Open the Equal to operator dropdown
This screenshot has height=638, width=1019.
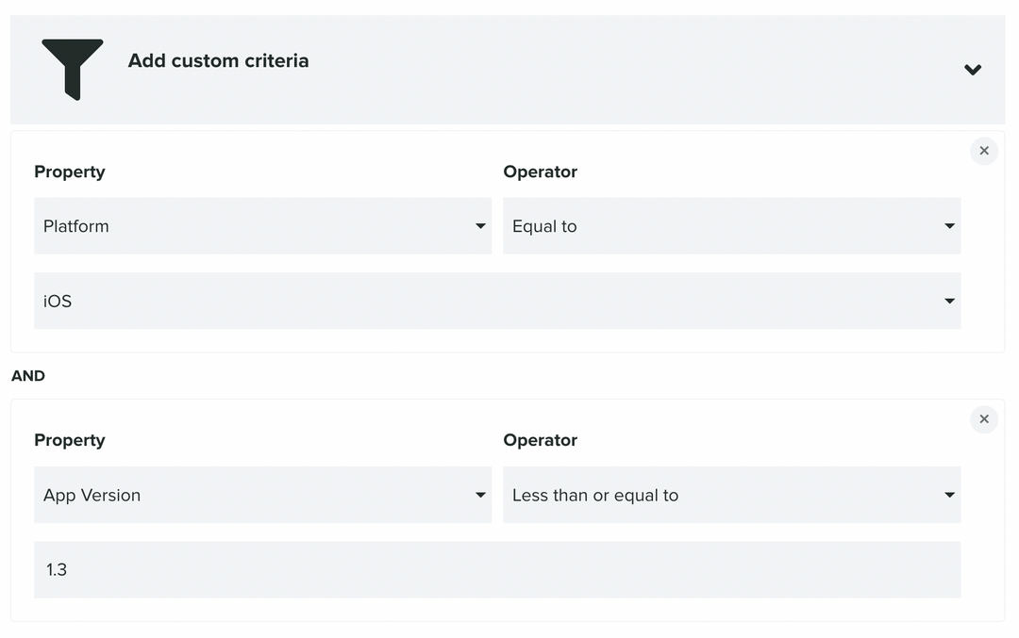pyautogui.click(x=731, y=226)
